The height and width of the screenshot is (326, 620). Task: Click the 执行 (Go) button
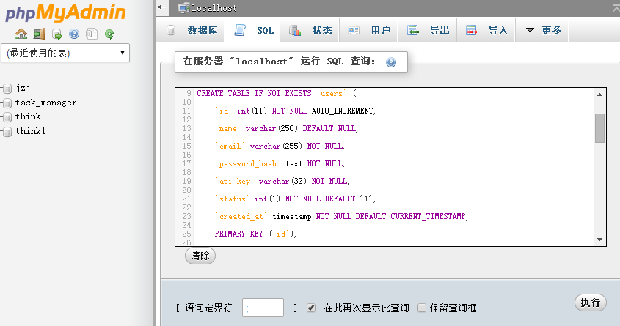[x=591, y=303]
